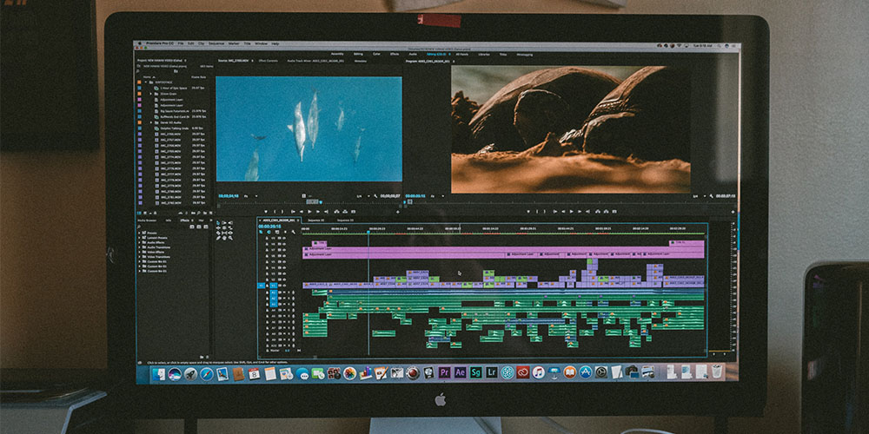Open Premiere Pro from the Dock
Image resolution: width=869 pixels, height=434 pixels.
(x=444, y=372)
